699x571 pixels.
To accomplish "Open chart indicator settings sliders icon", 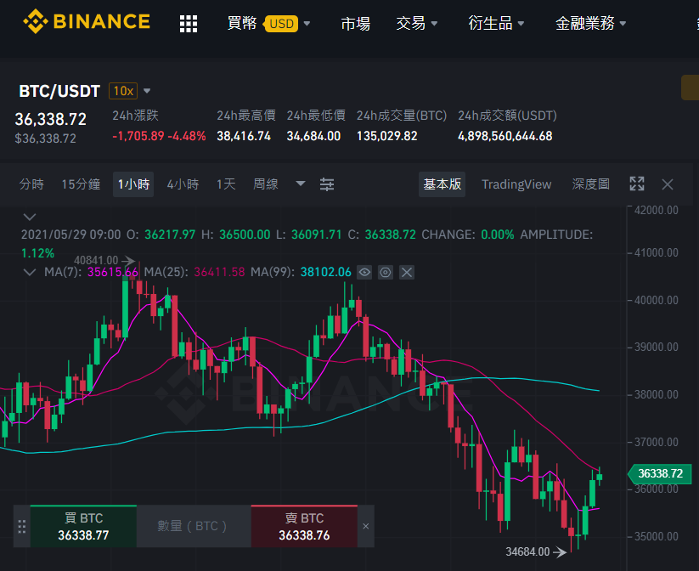I will (x=327, y=184).
